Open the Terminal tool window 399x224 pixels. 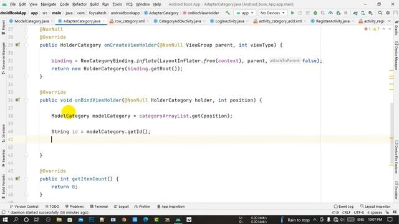click(x=99, y=207)
